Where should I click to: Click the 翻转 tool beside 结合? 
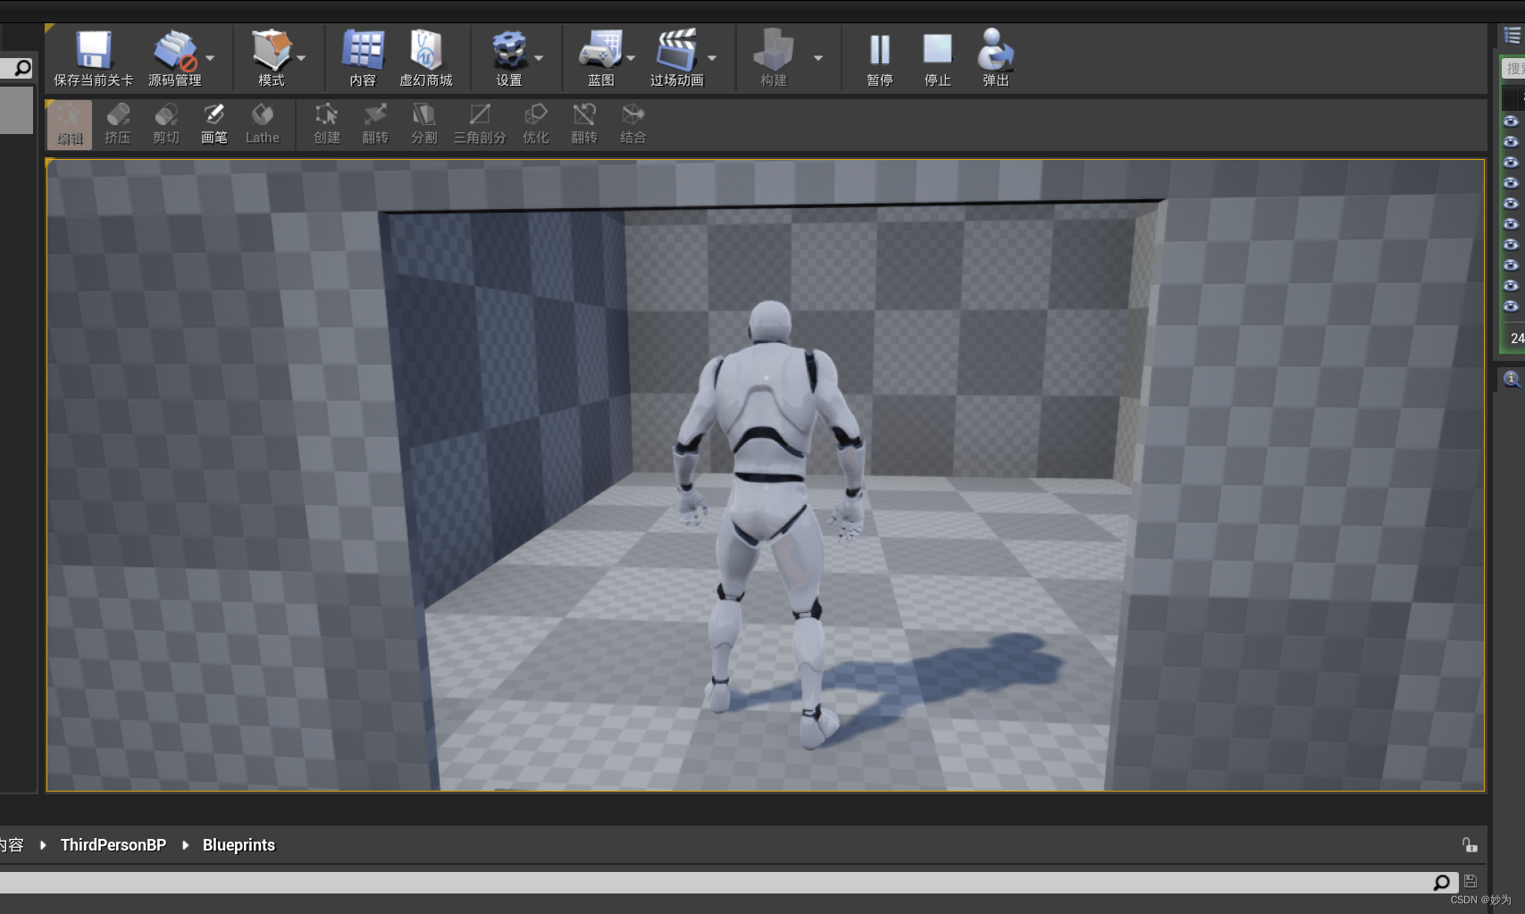tap(584, 124)
